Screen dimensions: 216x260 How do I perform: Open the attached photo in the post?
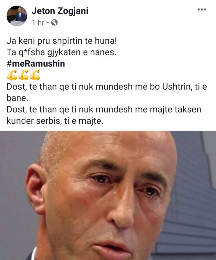tap(108, 195)
